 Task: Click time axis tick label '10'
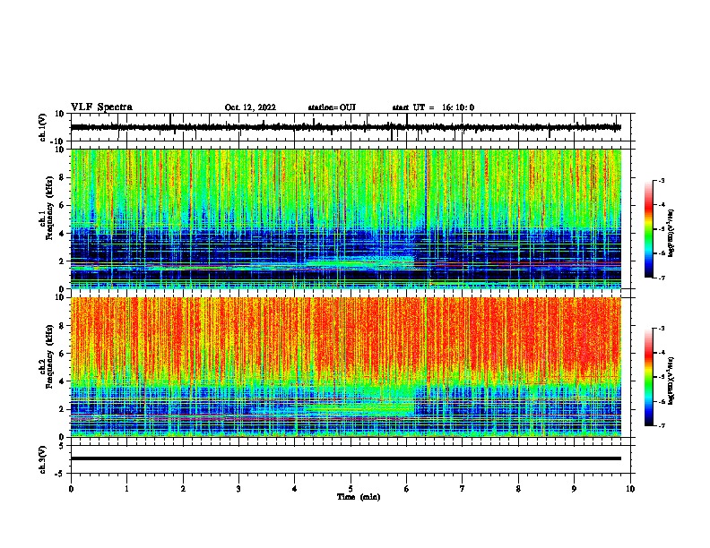coord(630,489)
